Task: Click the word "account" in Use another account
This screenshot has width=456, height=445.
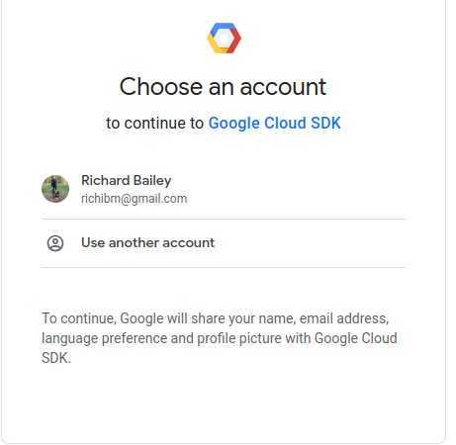Action: pos(188,243)
